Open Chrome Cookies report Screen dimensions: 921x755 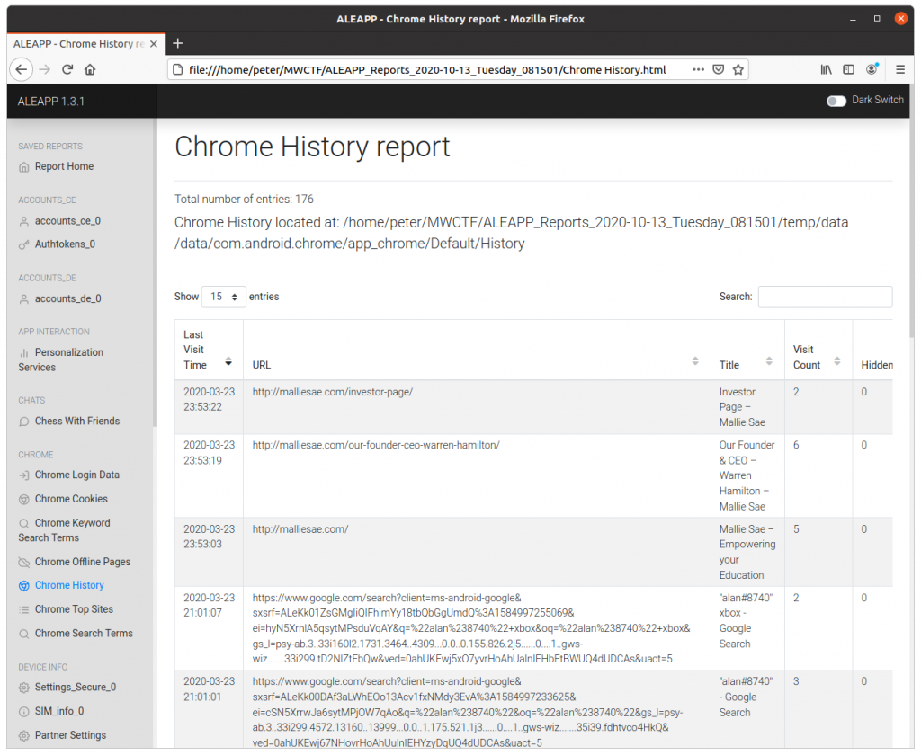coord(71,499)
